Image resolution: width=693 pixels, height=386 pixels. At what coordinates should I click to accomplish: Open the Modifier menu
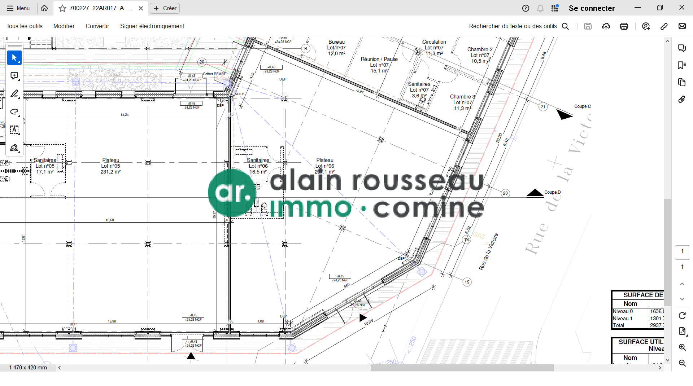[64, 26]
